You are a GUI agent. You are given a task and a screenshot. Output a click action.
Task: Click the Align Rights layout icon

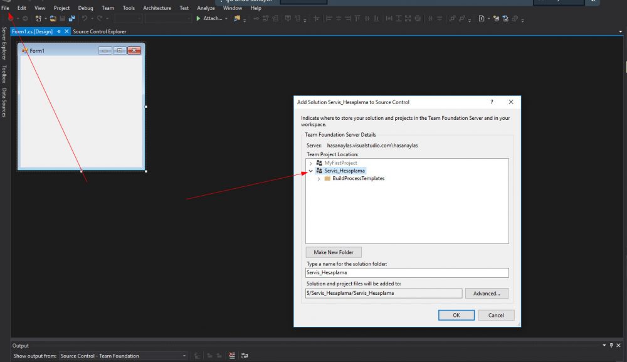coord(348,18)
